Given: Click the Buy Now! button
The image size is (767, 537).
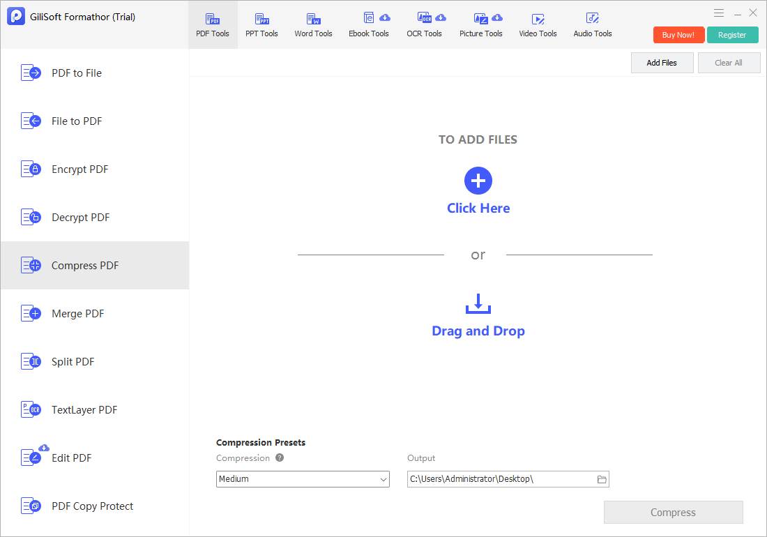Looking at the screenshot, I should pos(678,35).
